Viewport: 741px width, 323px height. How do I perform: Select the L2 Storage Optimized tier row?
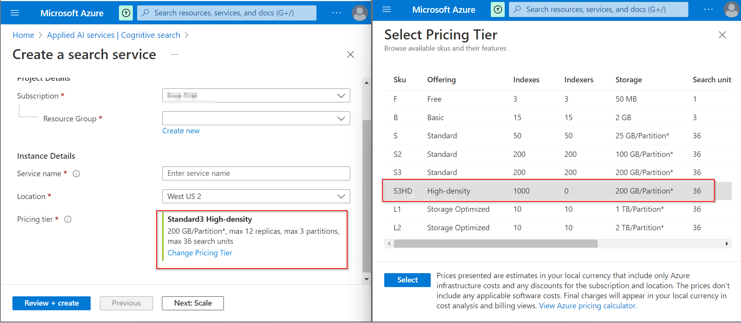click(x=558, y=228)
